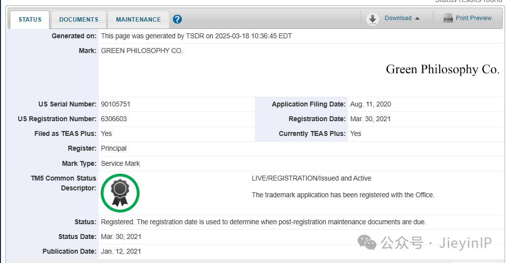Click the printer icon
Screen dimensions: 508x263
pyautogui.click(x=448, y=18)
